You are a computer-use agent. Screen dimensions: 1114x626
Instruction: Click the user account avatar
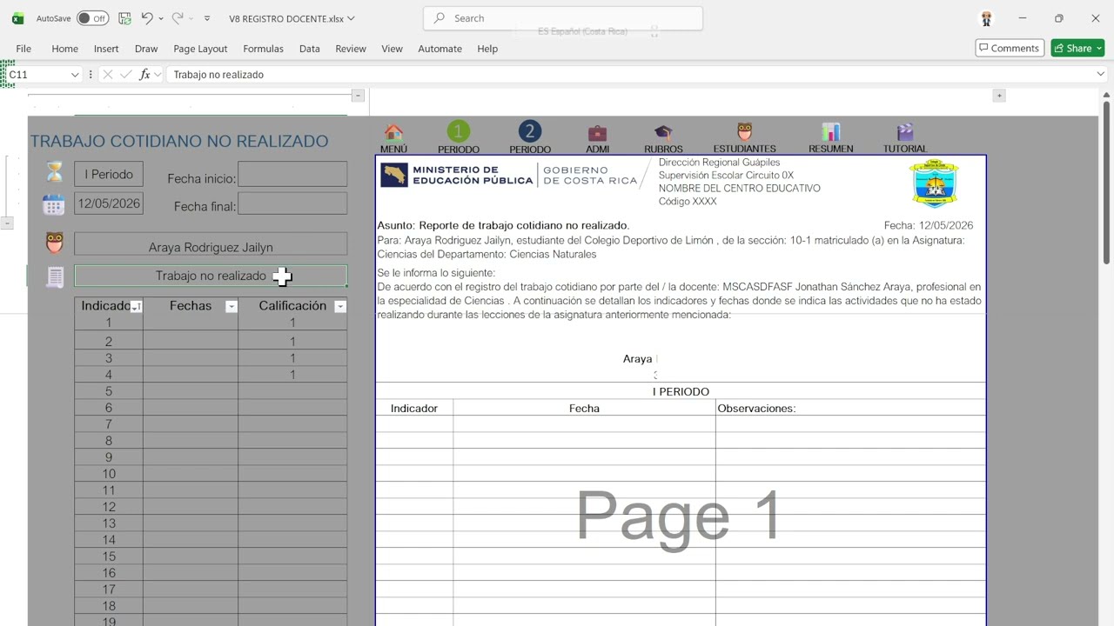986,18
